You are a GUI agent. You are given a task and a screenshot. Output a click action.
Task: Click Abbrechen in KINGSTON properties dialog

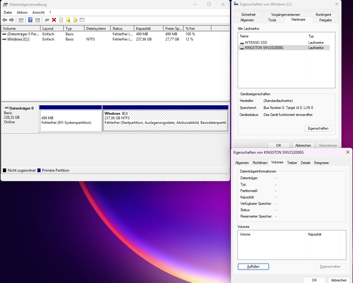pyautogui.click(x=339, y=280)
